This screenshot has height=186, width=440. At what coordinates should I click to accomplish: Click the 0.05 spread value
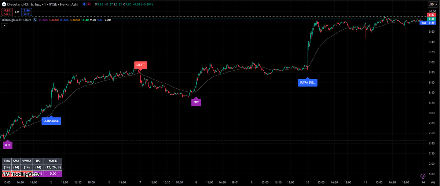click(16, 12)
